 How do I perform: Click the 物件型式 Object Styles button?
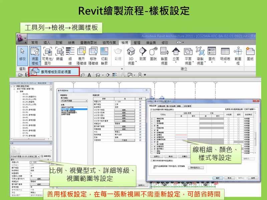pyautogui.click(x=196, y=168)
